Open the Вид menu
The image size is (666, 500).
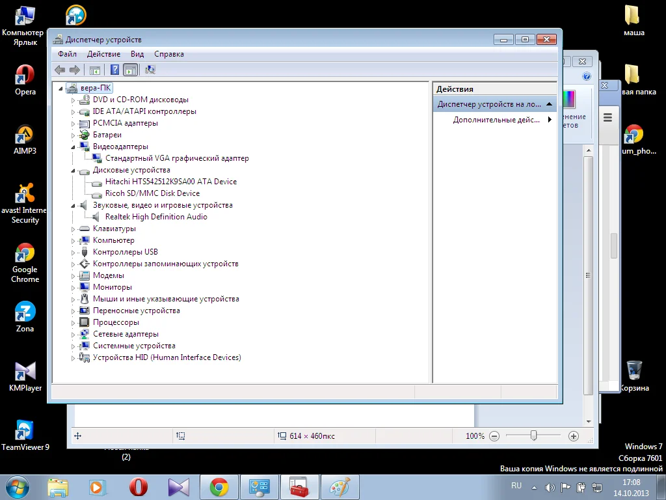(137, 54)
